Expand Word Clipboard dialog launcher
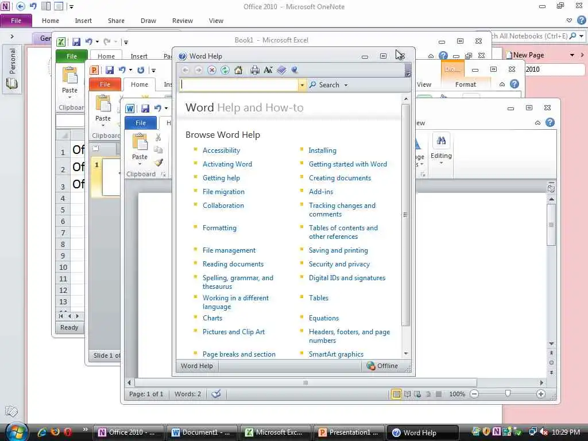 (x=163, y=174)
